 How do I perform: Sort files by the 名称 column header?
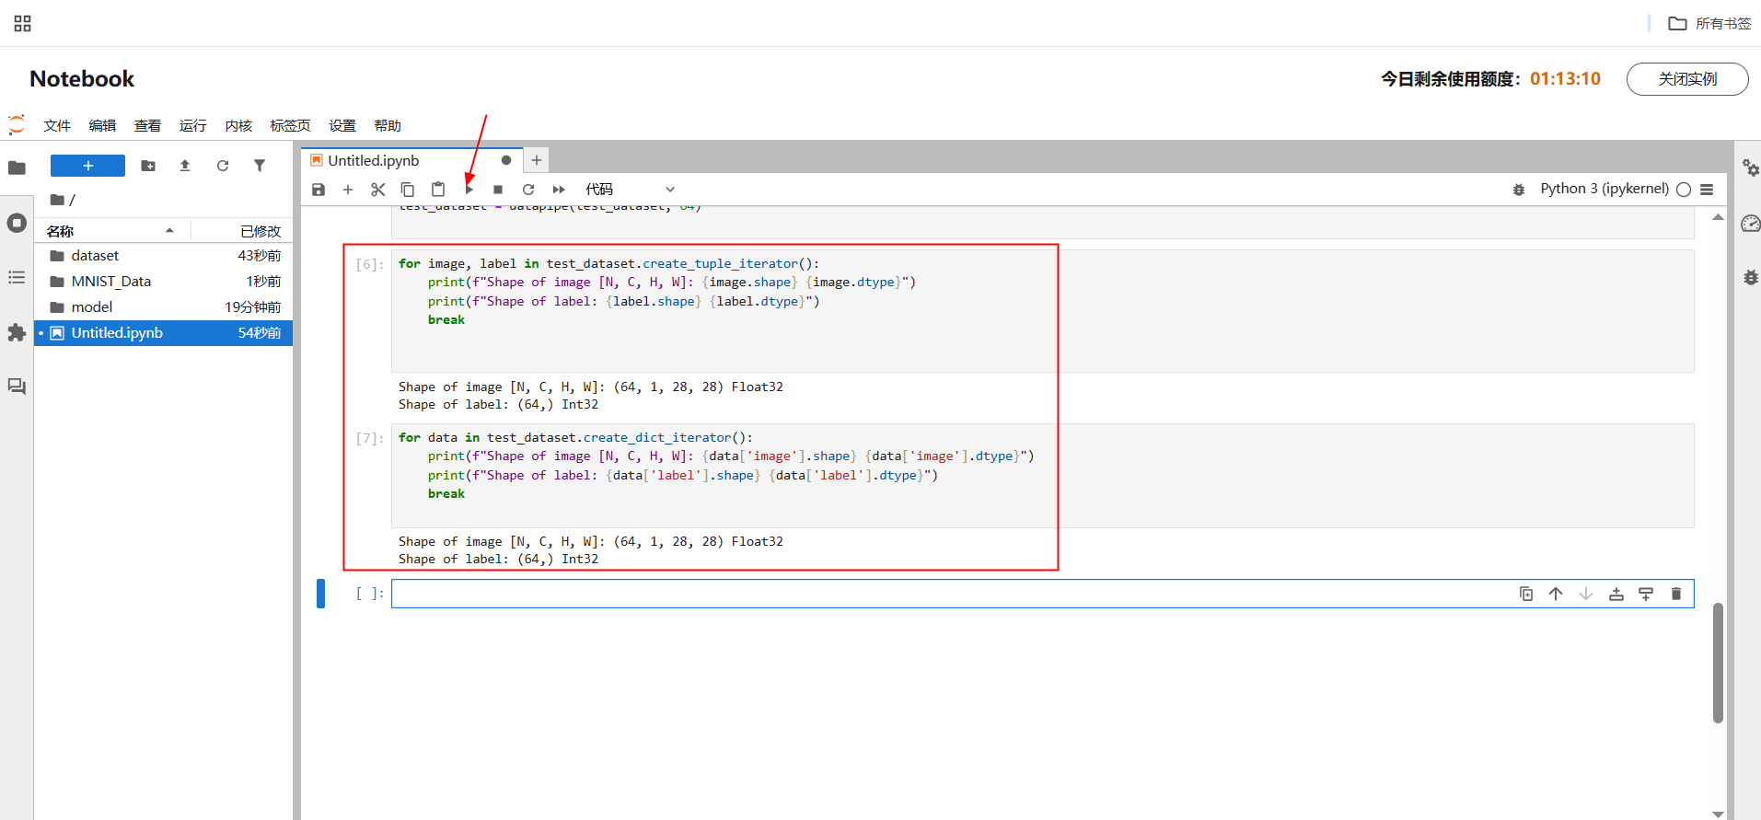click(112, 231)
